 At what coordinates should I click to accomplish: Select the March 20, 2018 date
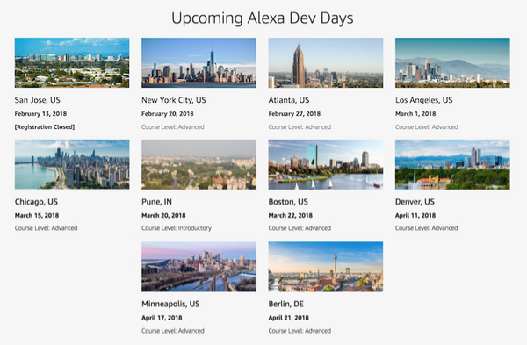click(163, 215)
